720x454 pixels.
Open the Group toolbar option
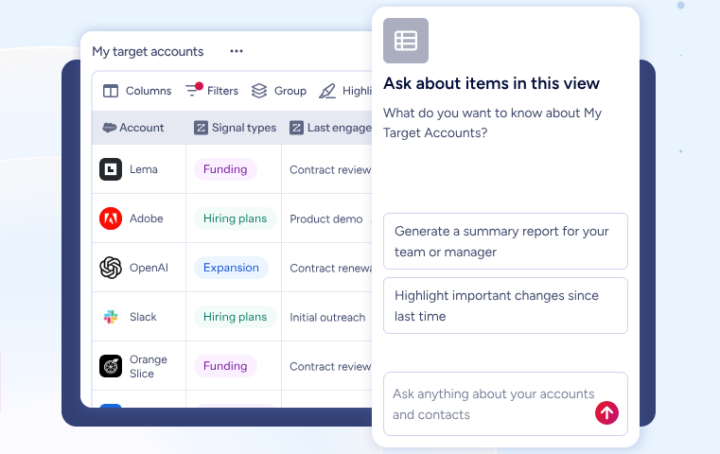point(279,91)
